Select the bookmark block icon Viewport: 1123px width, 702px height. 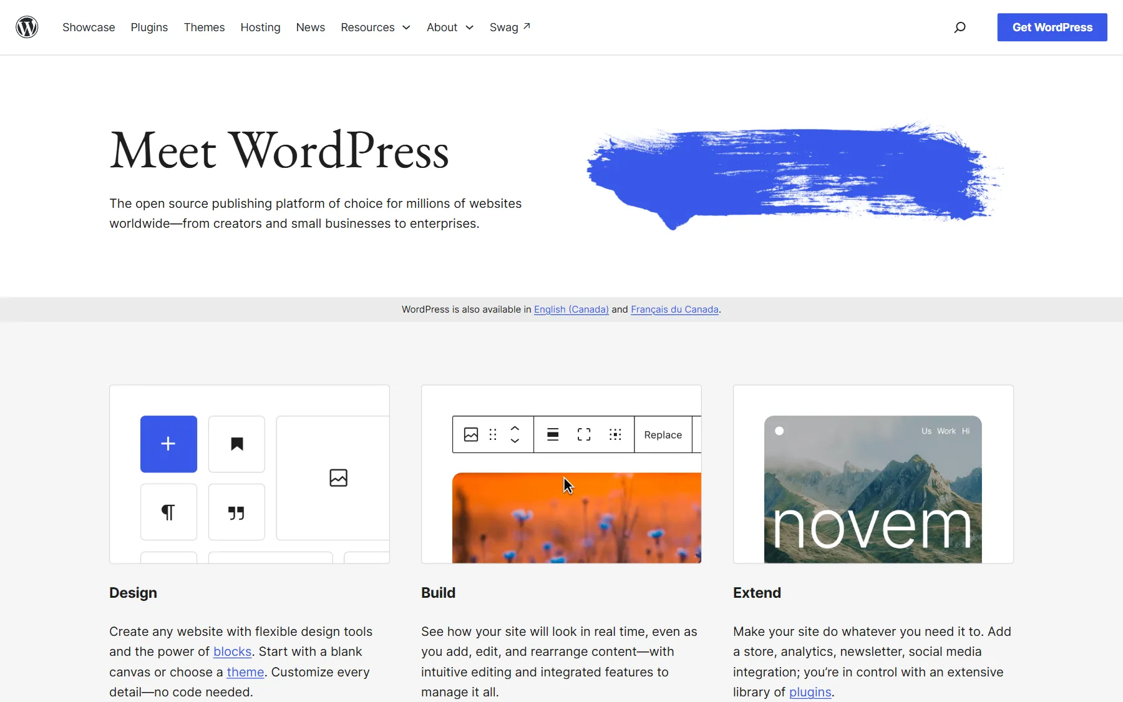point(236,444)
